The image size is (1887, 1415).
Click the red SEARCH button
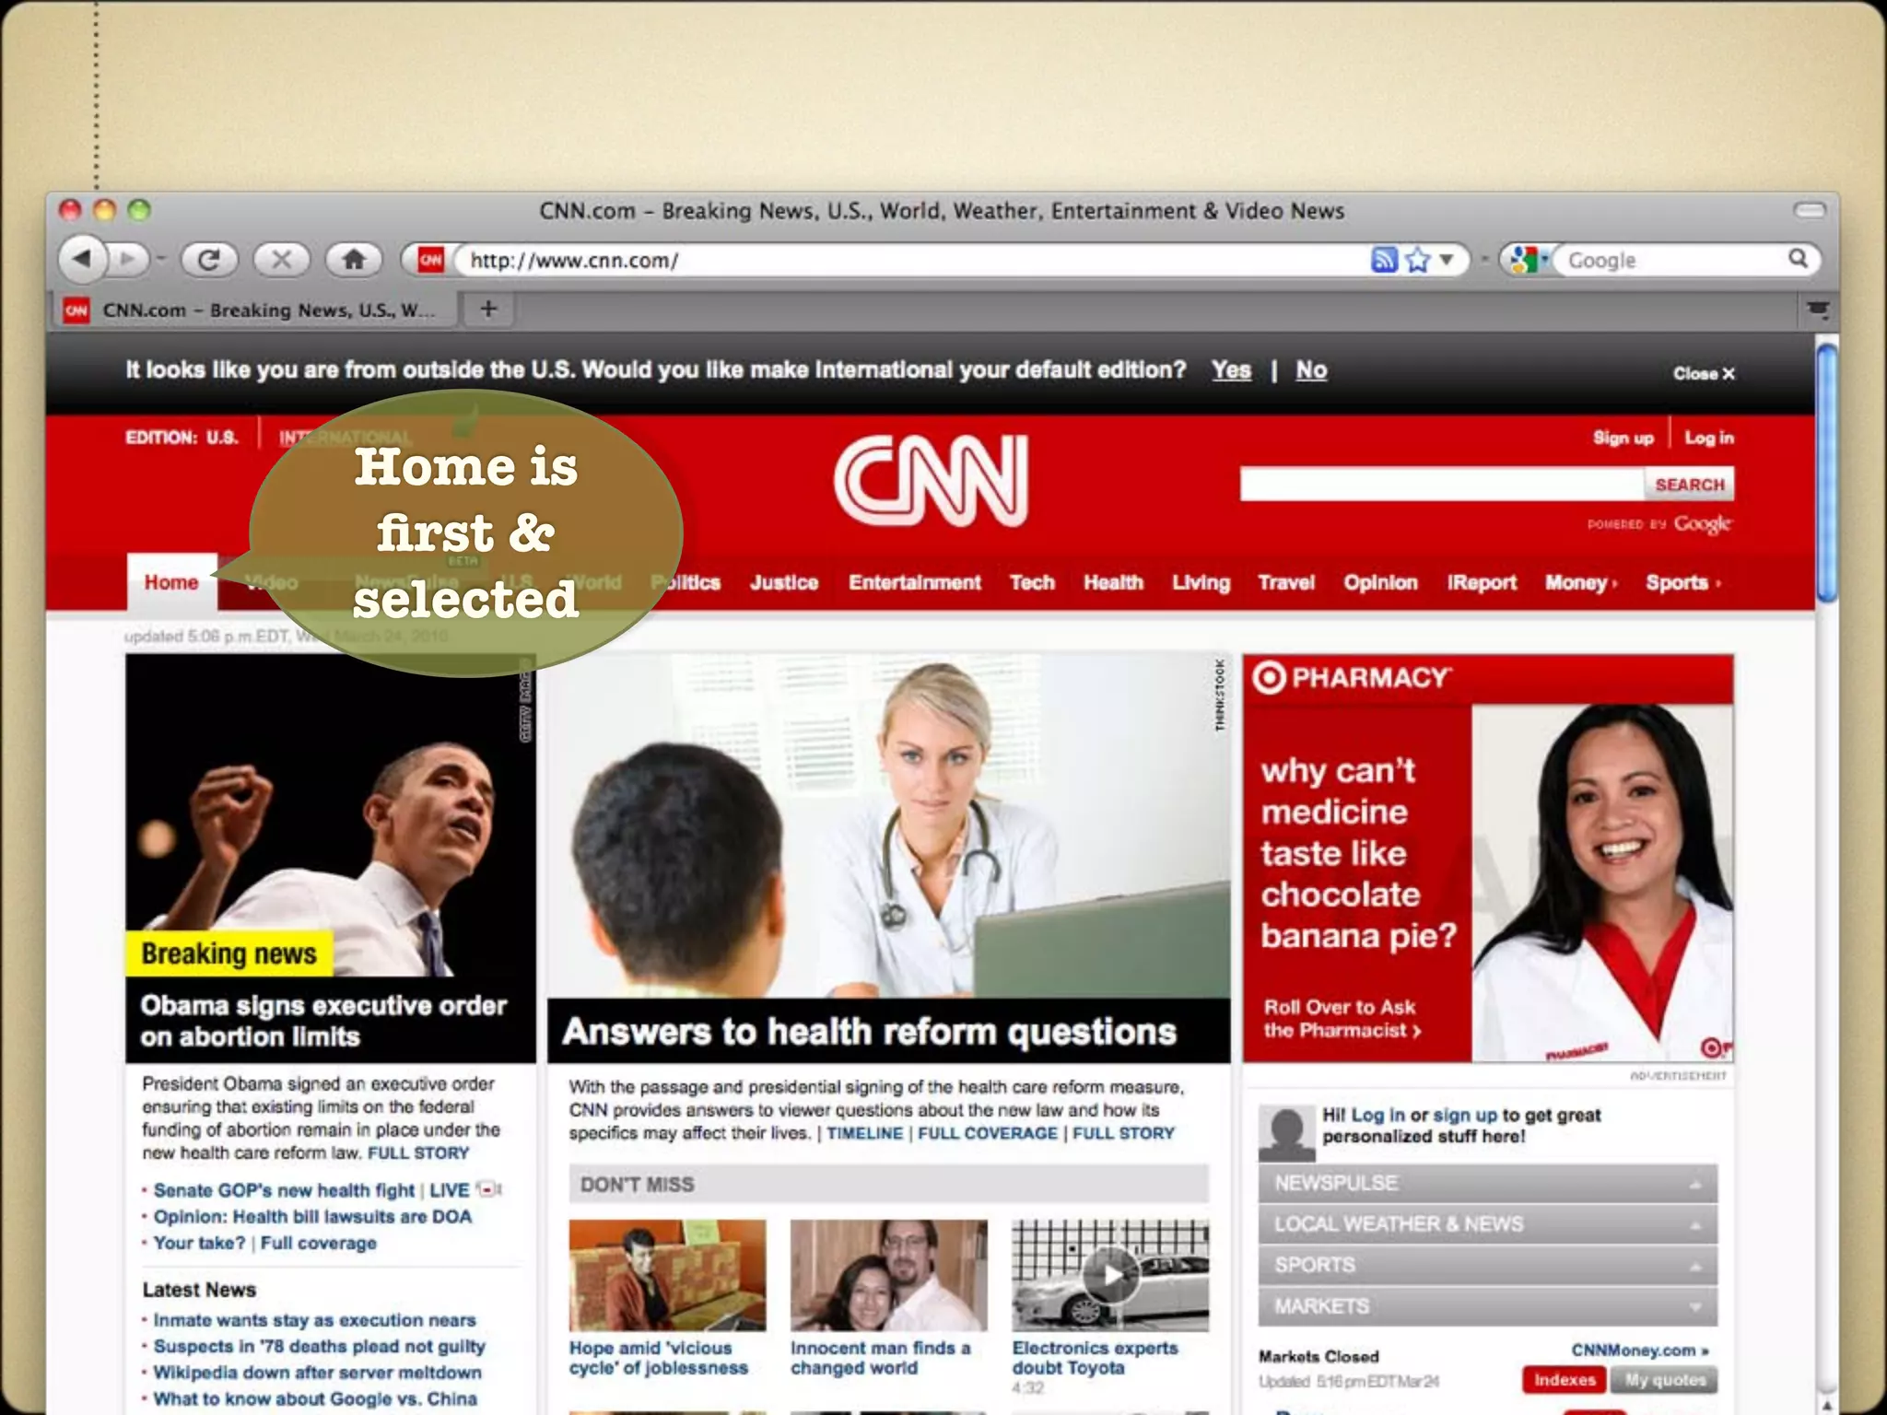click(x=1688, y=485)
